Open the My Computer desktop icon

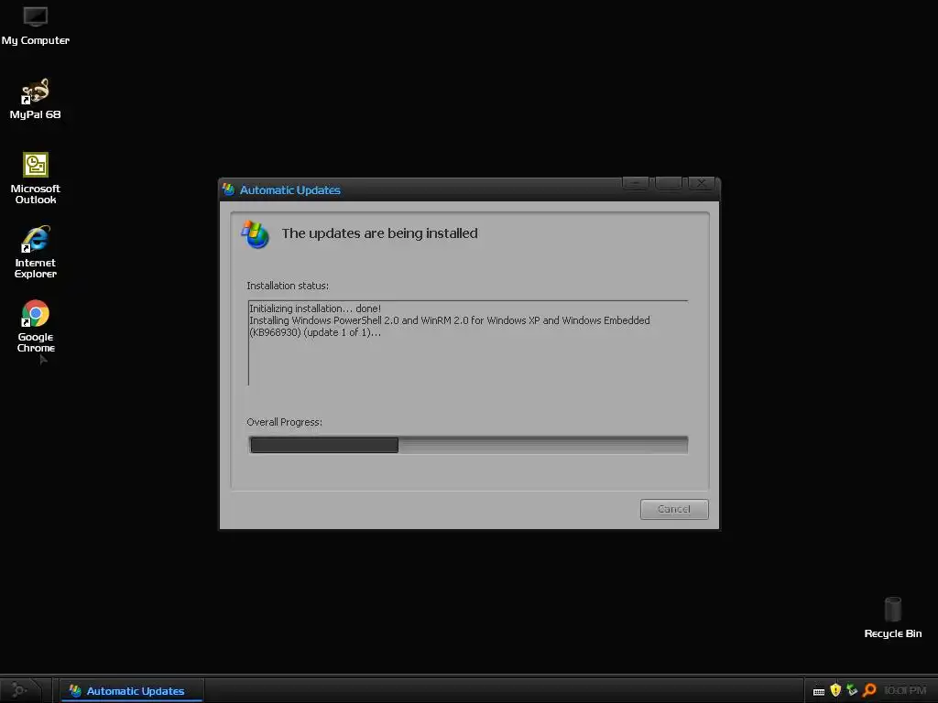(36, 26)
